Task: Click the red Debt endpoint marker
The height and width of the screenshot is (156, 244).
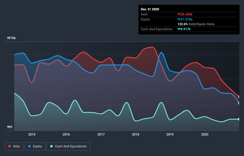Action: coord(239,97)
